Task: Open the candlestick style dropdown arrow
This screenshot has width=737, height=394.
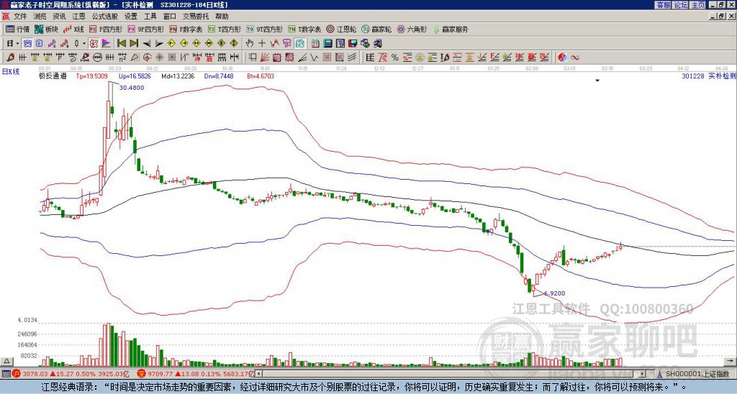Action: click(85, 44)
